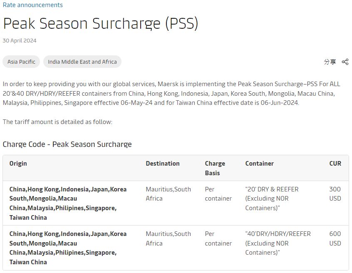This screenshot has width=352, height=273.
Task: Select the India Middle East and Africa tag
Action: coord(82,62)
